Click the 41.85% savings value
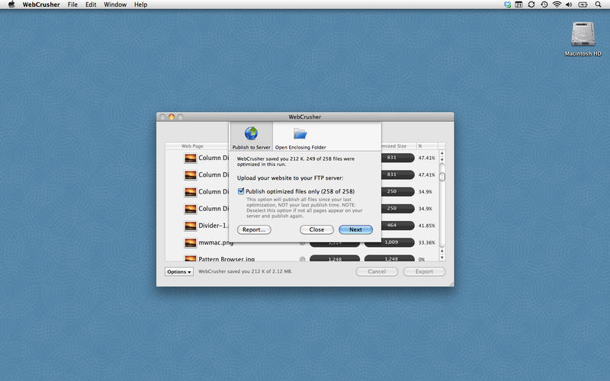The image size is (610, 381). [x=426, y=226]
